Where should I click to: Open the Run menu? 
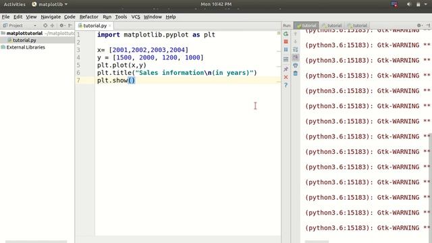pos(107,17)
